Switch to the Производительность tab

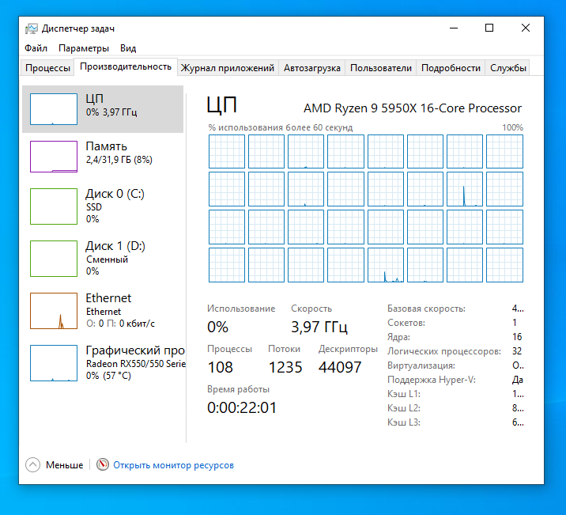coord(126,66)
